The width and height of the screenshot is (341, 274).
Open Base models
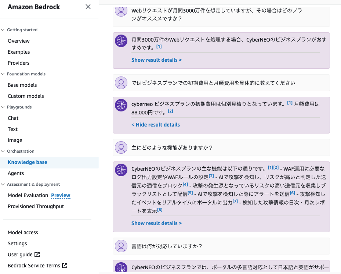click(22, 85)
